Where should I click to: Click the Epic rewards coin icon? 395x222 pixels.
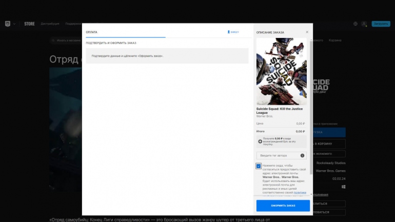point(260,140)
